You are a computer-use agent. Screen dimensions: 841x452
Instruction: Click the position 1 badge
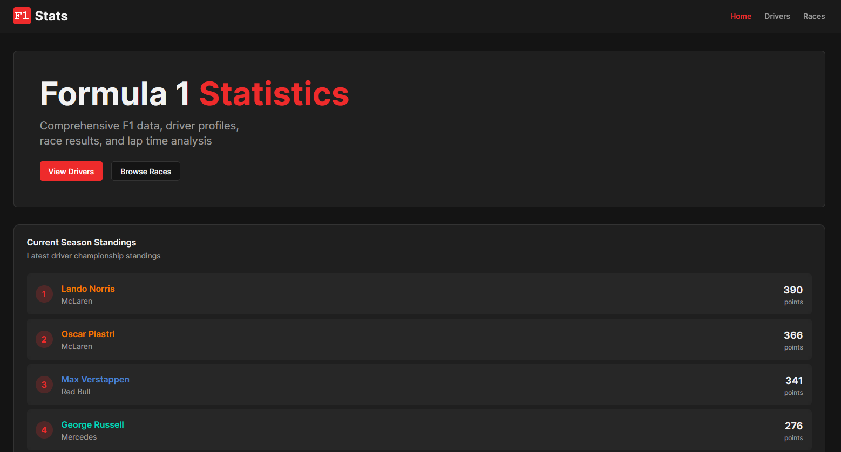click(44, 294)
